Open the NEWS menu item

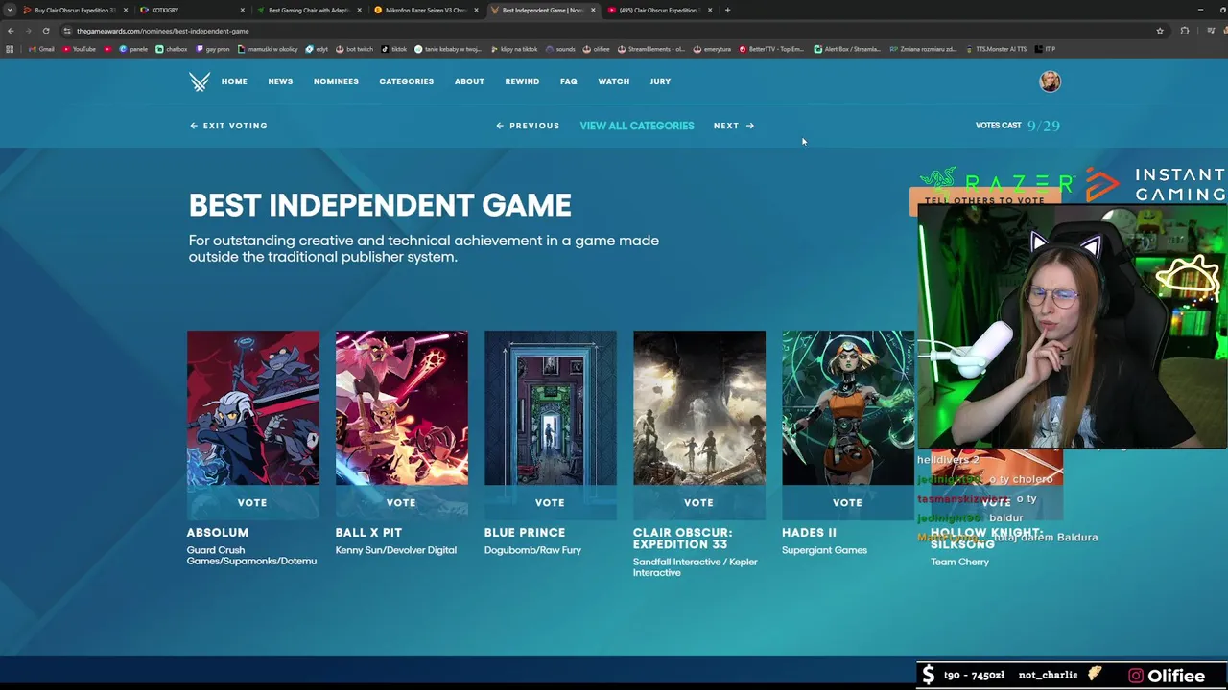tap(280, 81)
